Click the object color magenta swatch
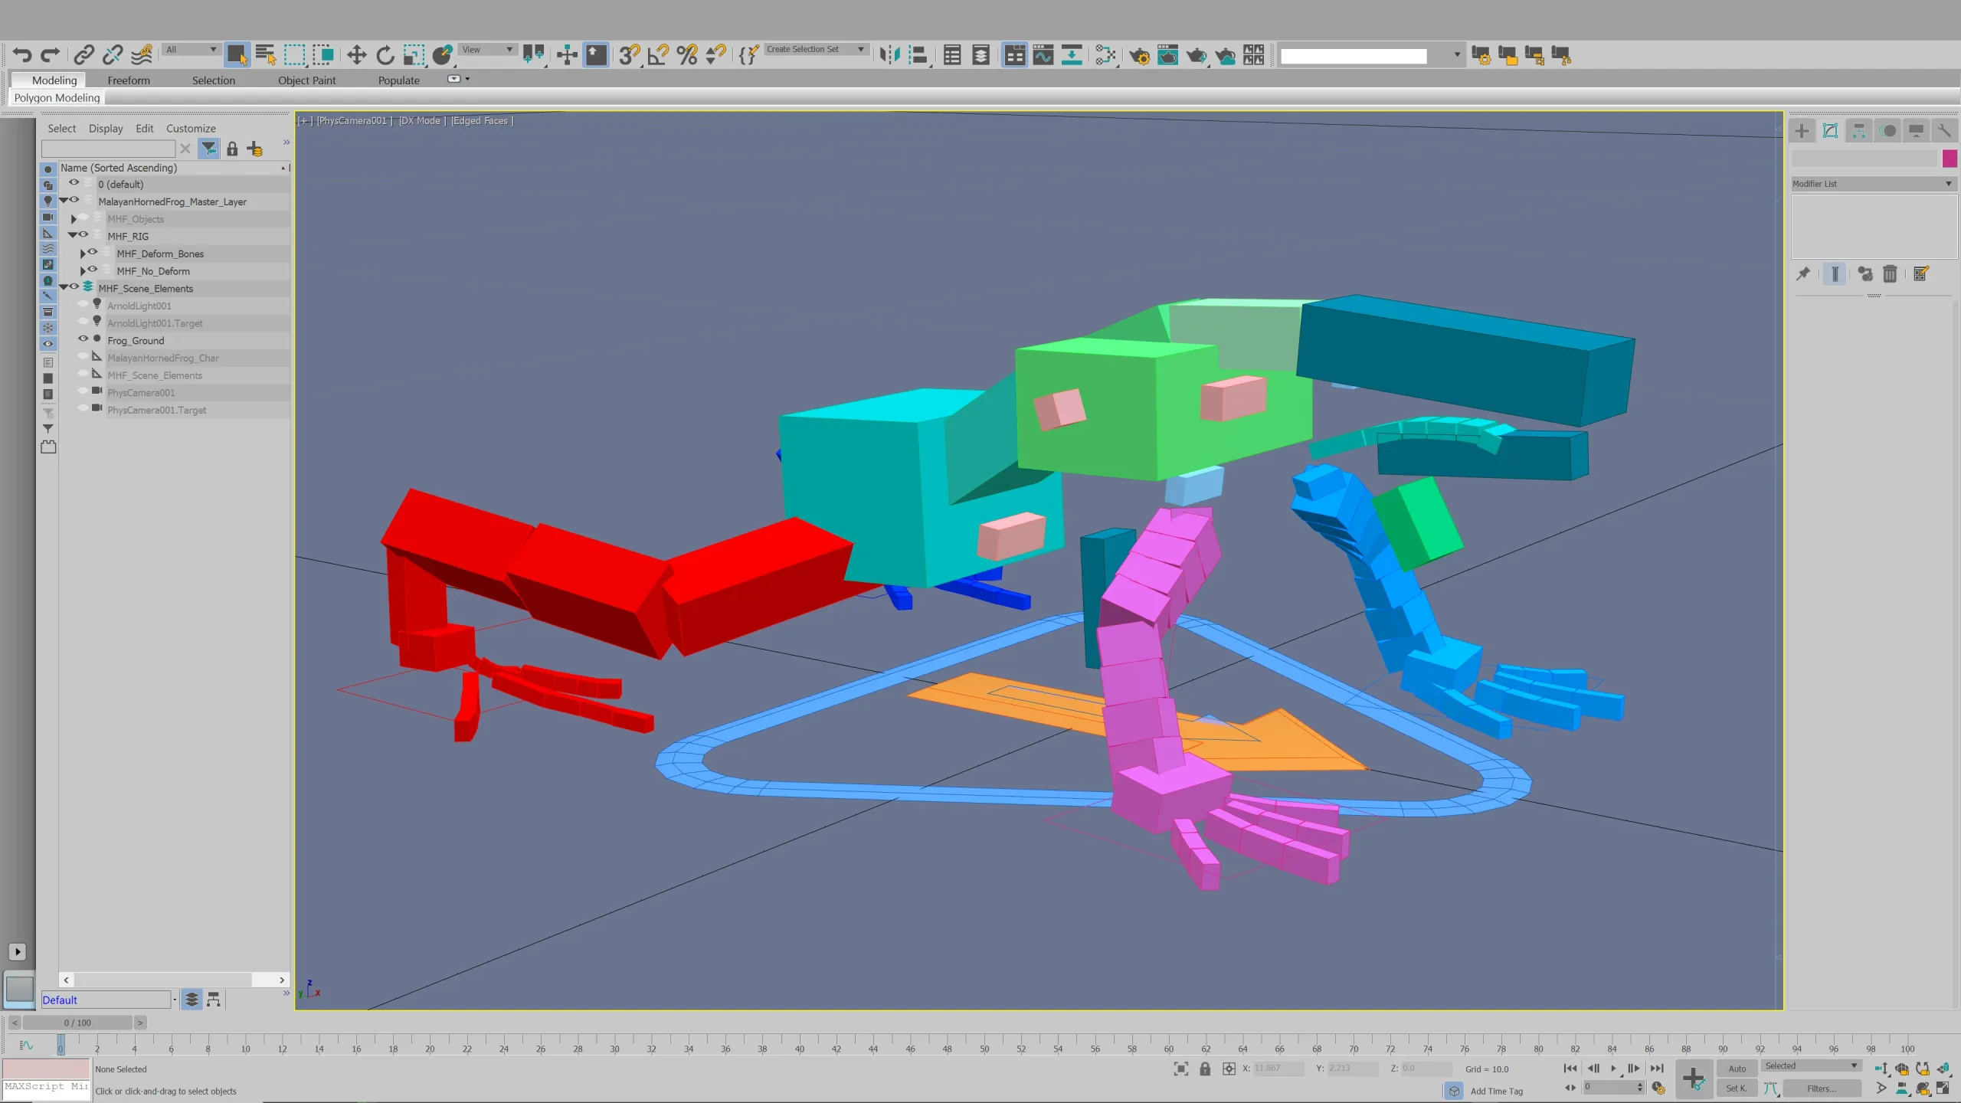Viewport: 1961px width, 1103px height. tap(1950, 159)
